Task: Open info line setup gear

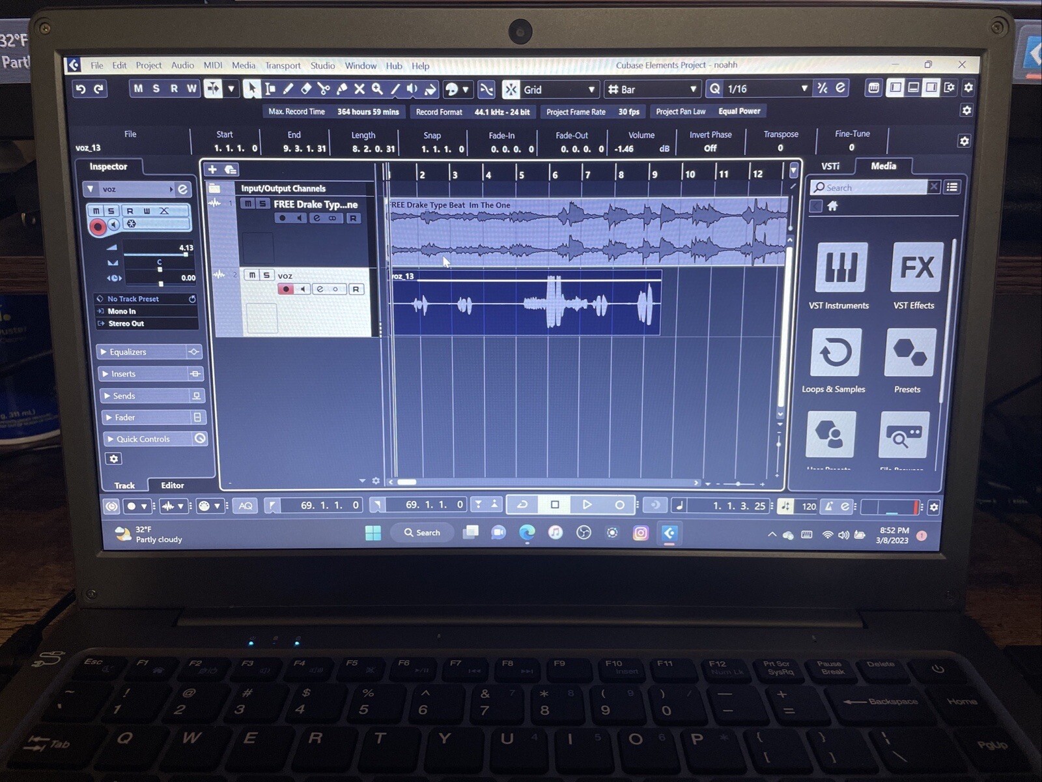Action: point(964,141)
